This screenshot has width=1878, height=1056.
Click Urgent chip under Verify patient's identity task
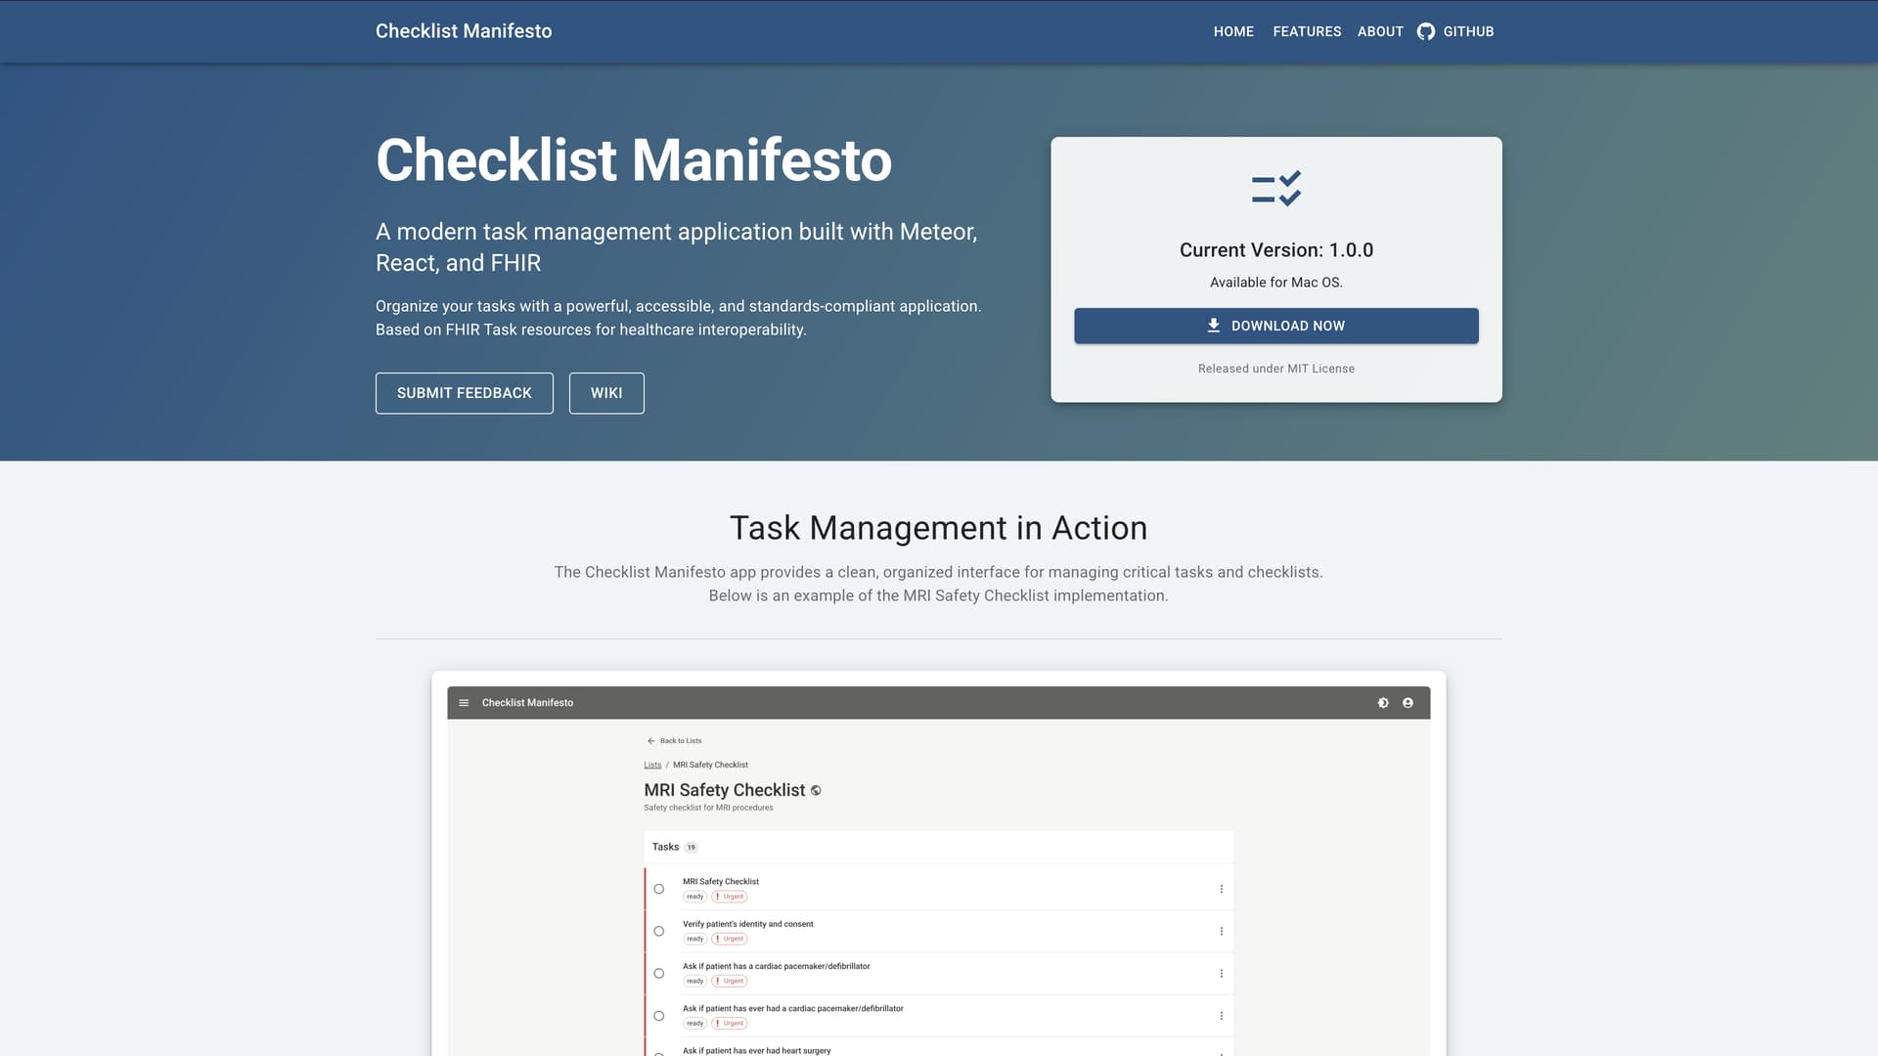(730, 939)
